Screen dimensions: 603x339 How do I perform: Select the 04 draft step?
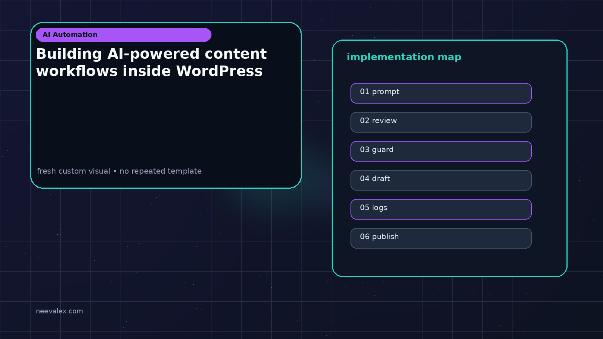point(441,180)
